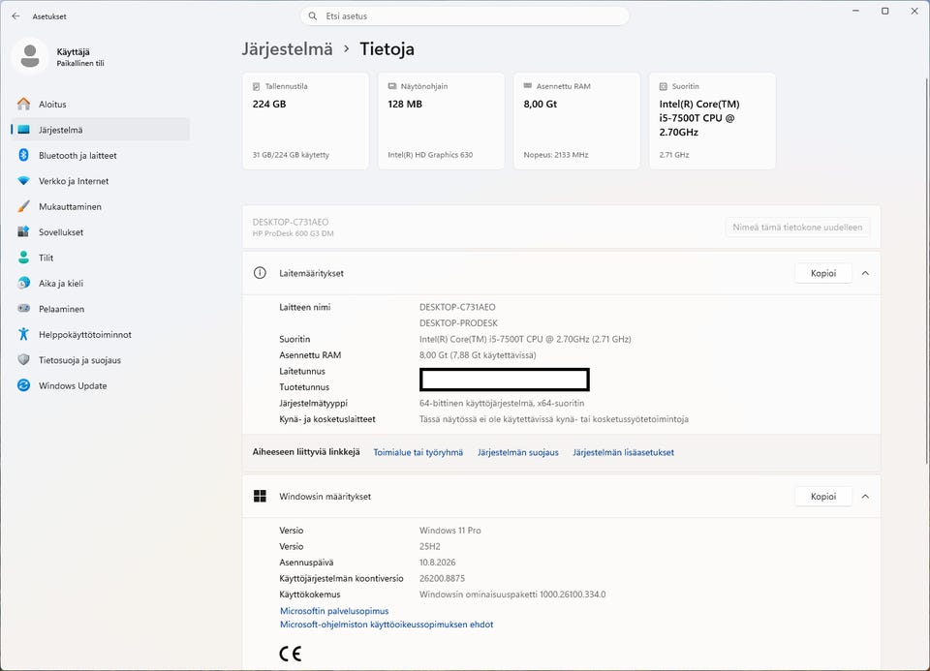Screen dimensions: 930x671
Task: Click the Näytönohjain graphics card icon
Action: click(392, 86)
